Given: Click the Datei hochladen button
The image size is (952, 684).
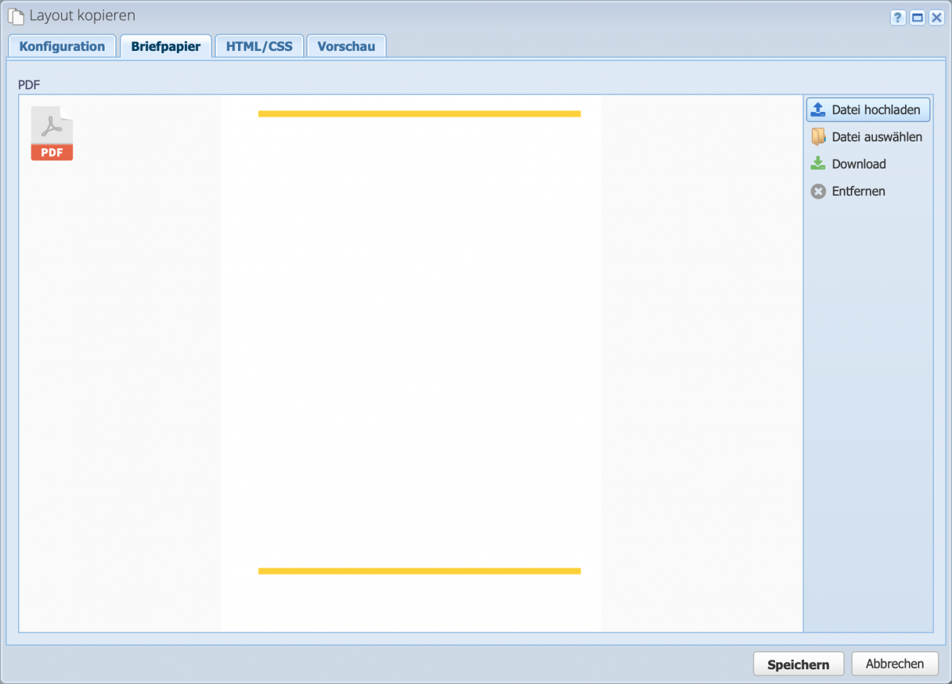Looking at the screenshot, I should (868, 109).
